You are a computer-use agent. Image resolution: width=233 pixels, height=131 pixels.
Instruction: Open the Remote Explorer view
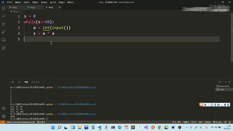point(4,40)
